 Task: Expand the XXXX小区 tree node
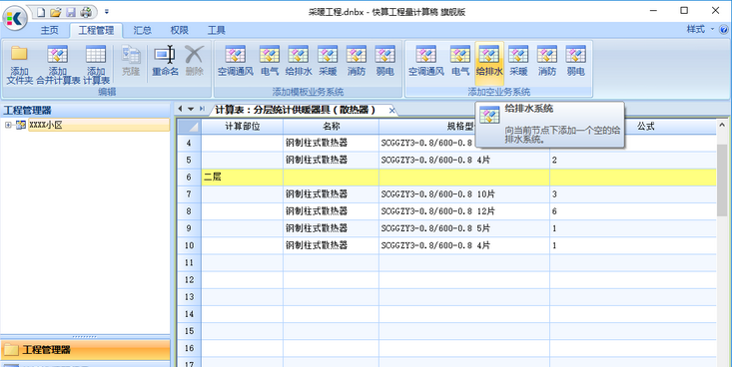click(x=8, y=125)
